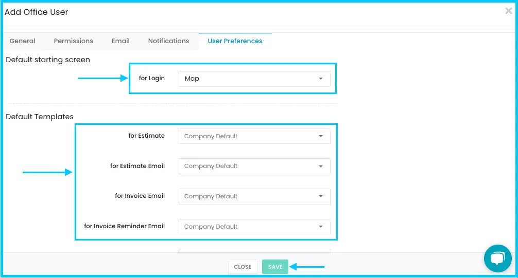Switch to the General tab
518x278 pixels.
click(22, 41)
